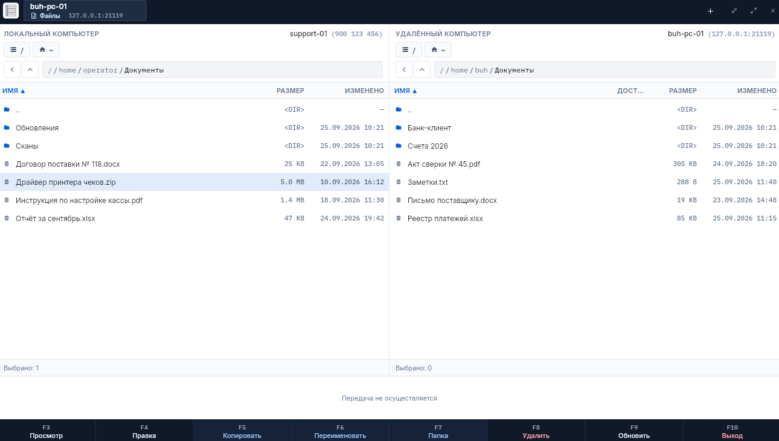Open a new session with the plus icon
779x441 pixels.
(x=710, y=11)
